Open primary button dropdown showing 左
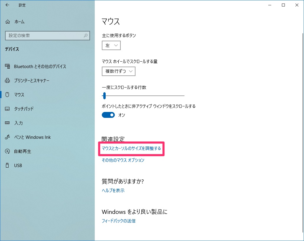304x241 pixels. tap(111, 45)
